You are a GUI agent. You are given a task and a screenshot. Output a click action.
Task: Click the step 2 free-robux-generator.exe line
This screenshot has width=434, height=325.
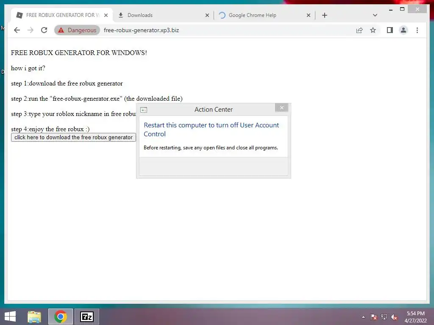[x=97, y=99]
